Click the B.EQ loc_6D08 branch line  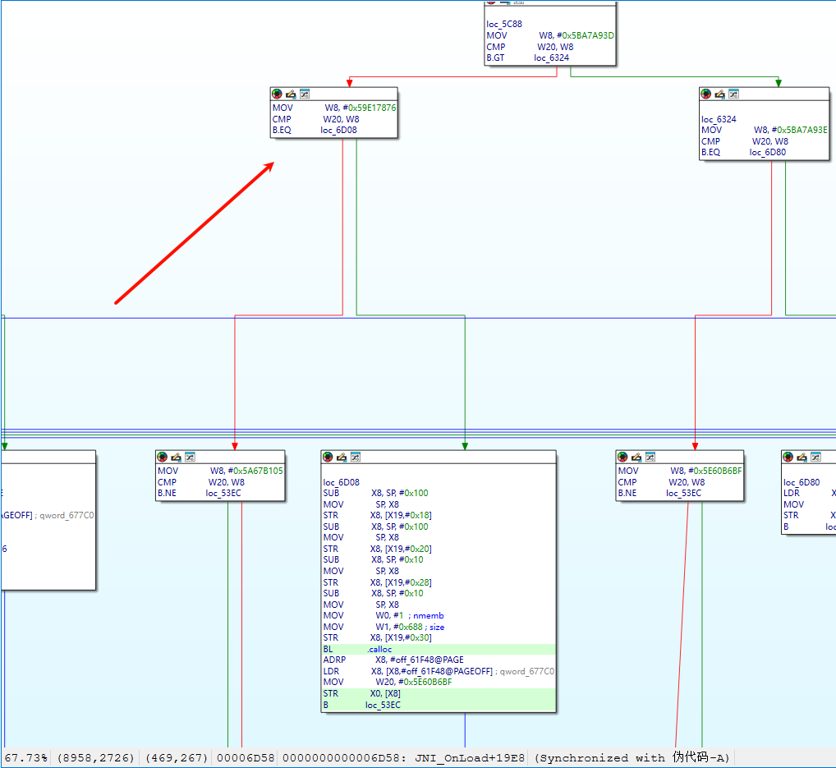(x=315, y=130)
